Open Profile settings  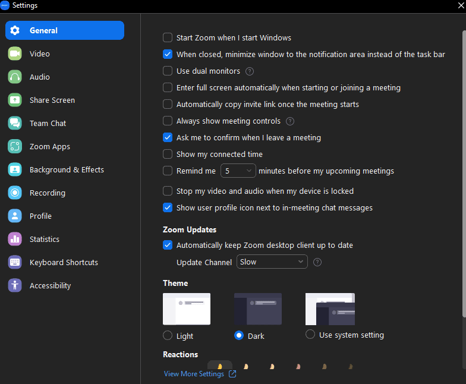(x=65, y=216)
